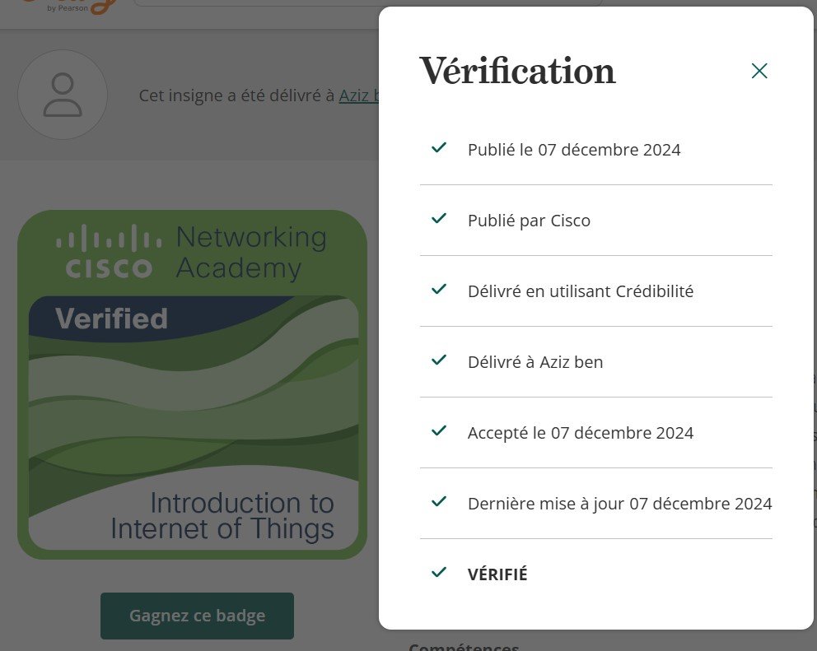Click the Cisco logo on the badge

pos(109,252)
